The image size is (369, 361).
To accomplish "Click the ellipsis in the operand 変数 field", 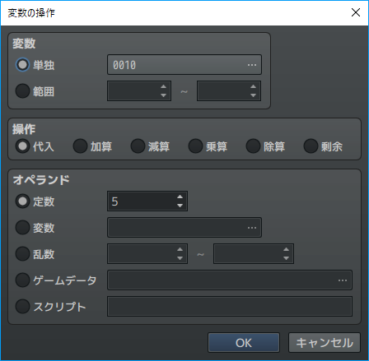I will [252, 228].
